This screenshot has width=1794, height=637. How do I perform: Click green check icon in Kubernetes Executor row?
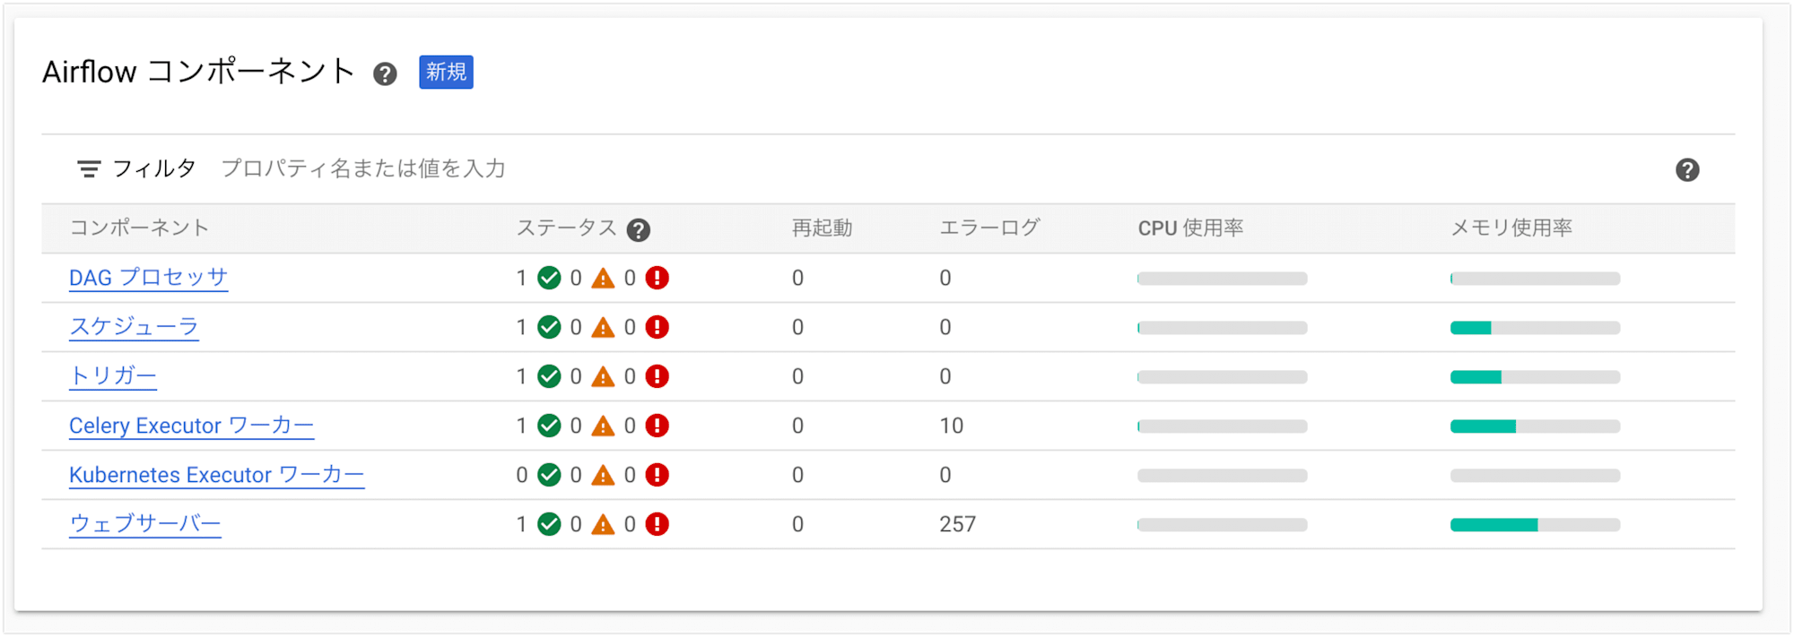(x=549, y=475)
